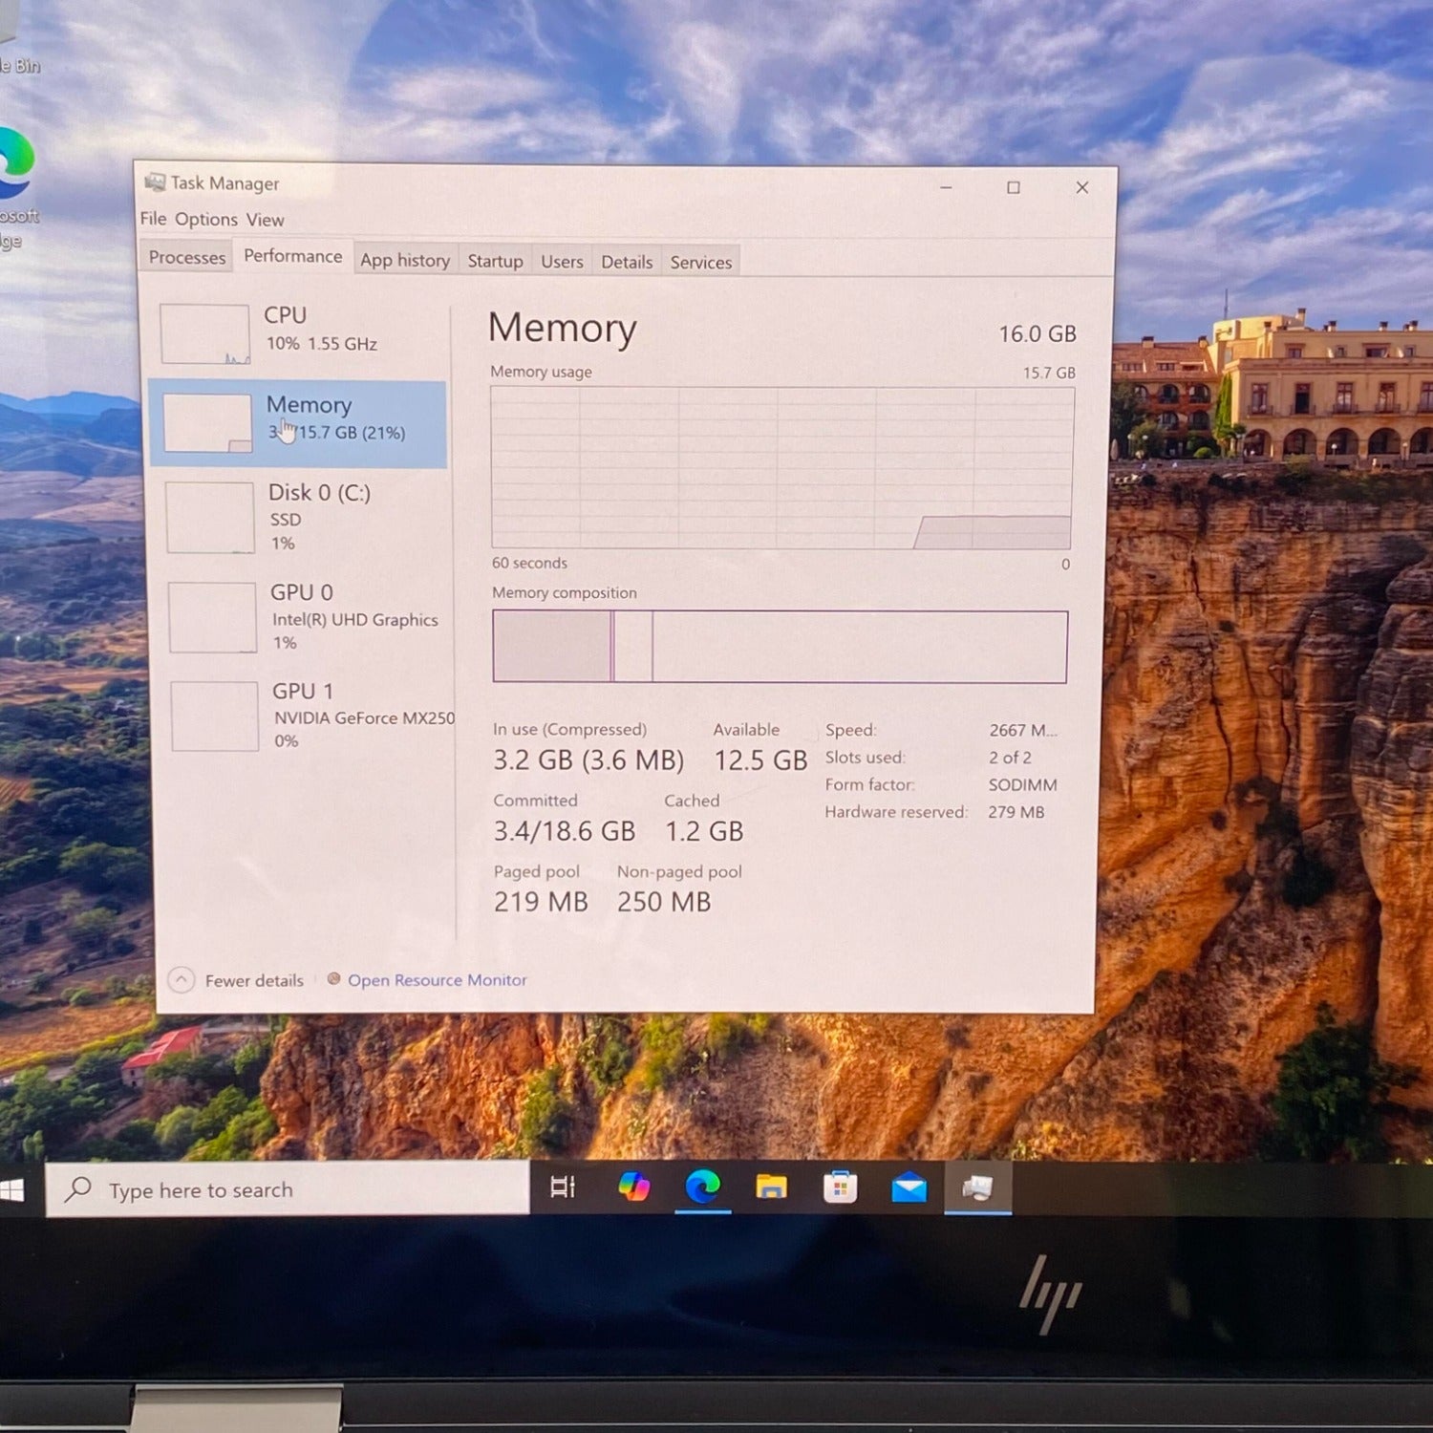The height and width of the screenshot is (1433, 1433).
Task: Open the View menu
Action: coord(265,220)
